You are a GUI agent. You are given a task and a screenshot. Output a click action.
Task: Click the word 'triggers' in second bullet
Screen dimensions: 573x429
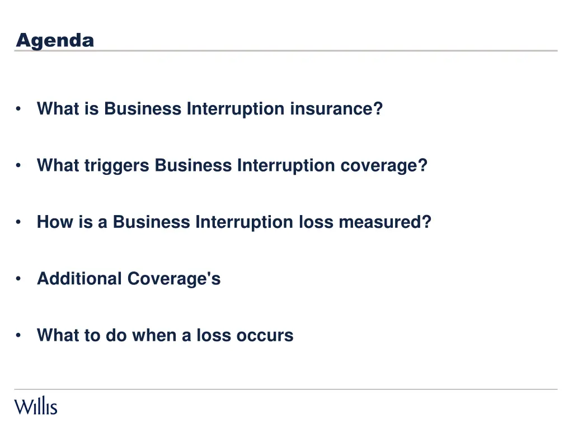(116, 166)
